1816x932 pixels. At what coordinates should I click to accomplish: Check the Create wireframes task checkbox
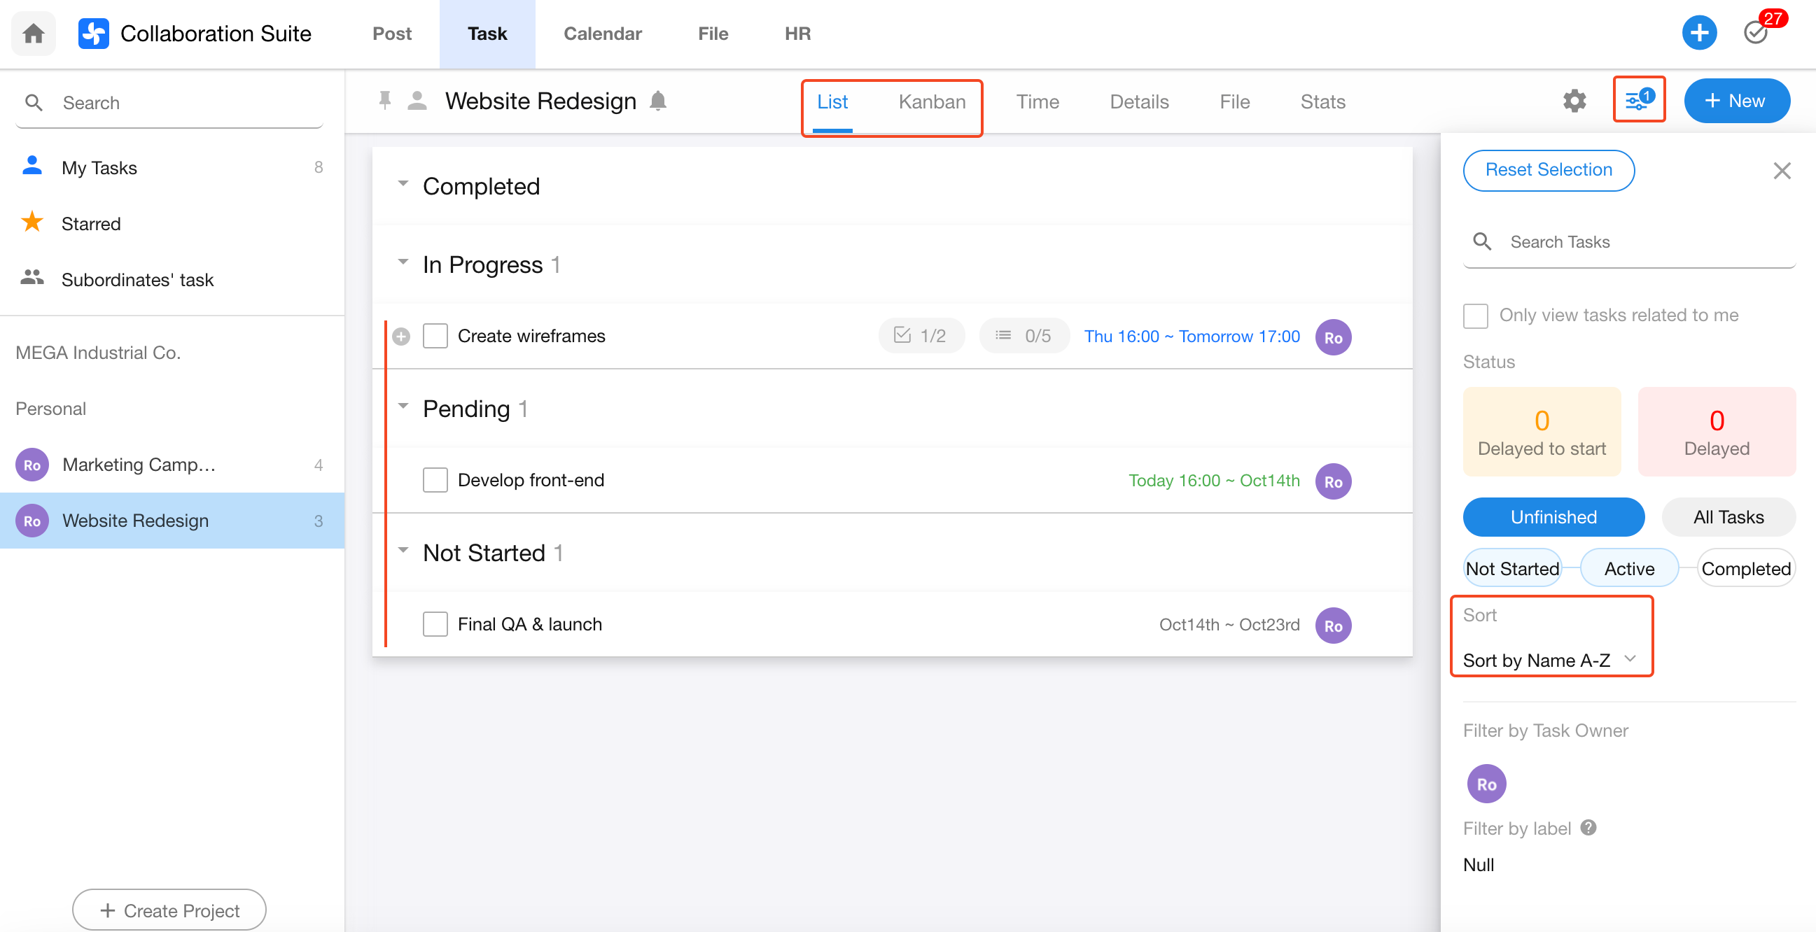[x=435, y=336]
